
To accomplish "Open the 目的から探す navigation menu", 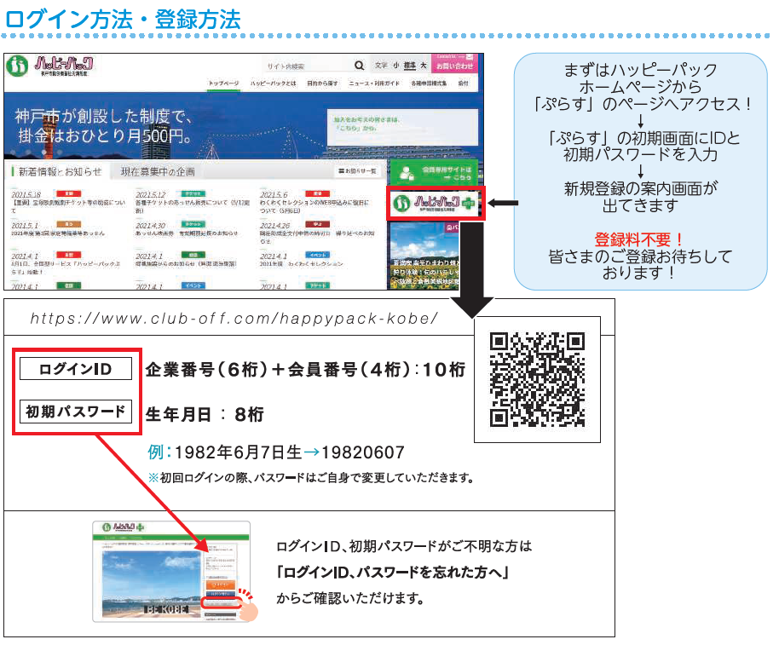I will (x=322, y=84).
